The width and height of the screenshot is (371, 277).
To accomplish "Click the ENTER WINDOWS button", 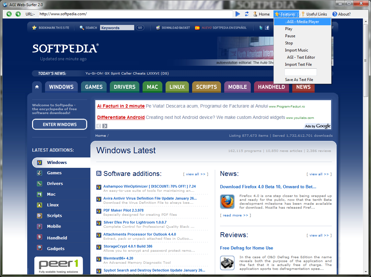I will point(60,124).
